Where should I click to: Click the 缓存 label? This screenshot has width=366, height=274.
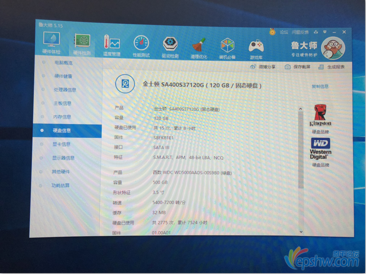(x=117, y=213)
